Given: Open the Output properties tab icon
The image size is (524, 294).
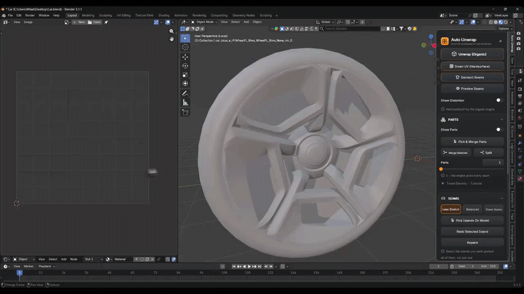Looking at the screenshot, I should coord(519,96).
